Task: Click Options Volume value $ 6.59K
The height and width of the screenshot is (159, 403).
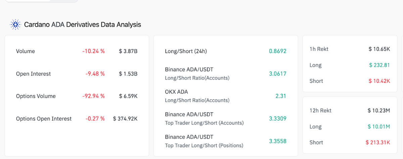Action: click(128, 96)
